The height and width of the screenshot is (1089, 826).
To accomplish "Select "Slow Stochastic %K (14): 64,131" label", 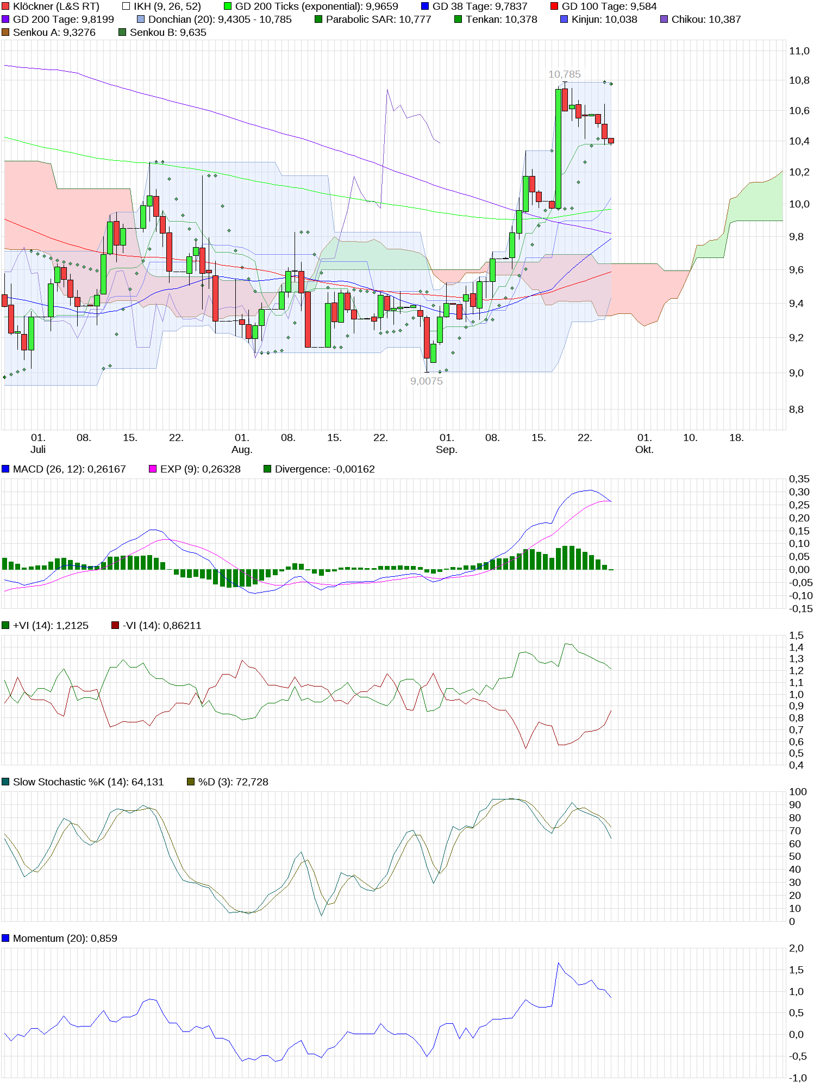I will [89, 782].
